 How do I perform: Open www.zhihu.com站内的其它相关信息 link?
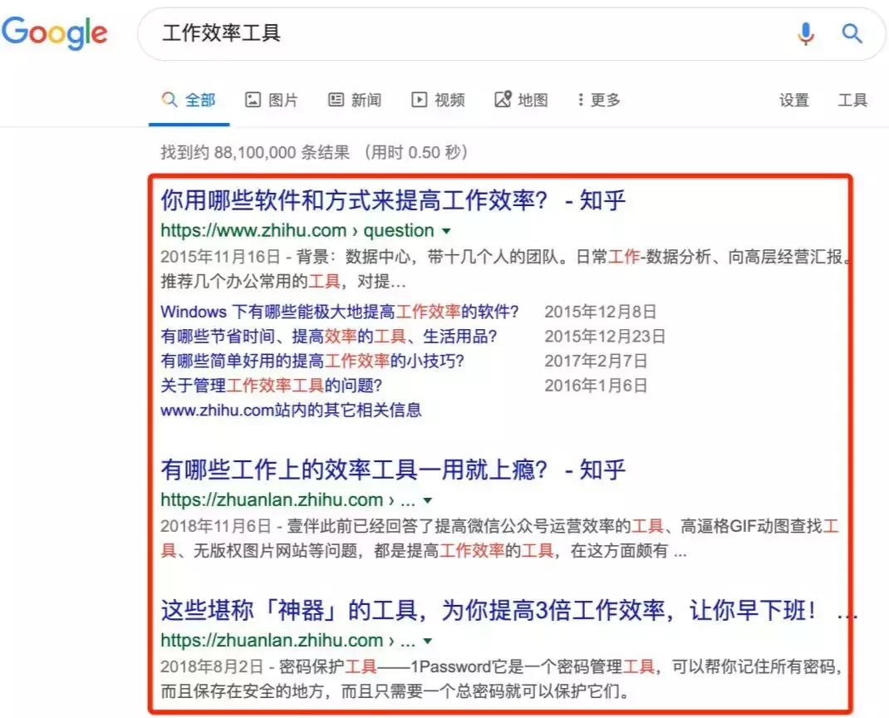pyautogui.click(x=292, y=409)
